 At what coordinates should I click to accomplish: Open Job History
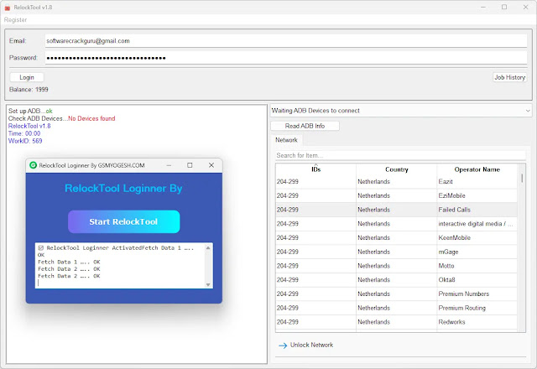tap(509, 77)
